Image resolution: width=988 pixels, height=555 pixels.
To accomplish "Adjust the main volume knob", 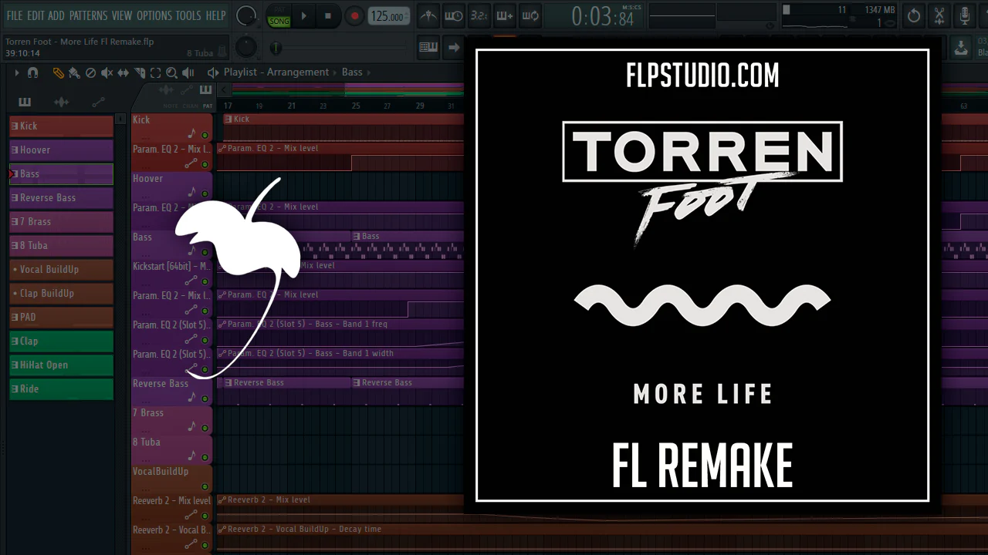I will (245, 15).
